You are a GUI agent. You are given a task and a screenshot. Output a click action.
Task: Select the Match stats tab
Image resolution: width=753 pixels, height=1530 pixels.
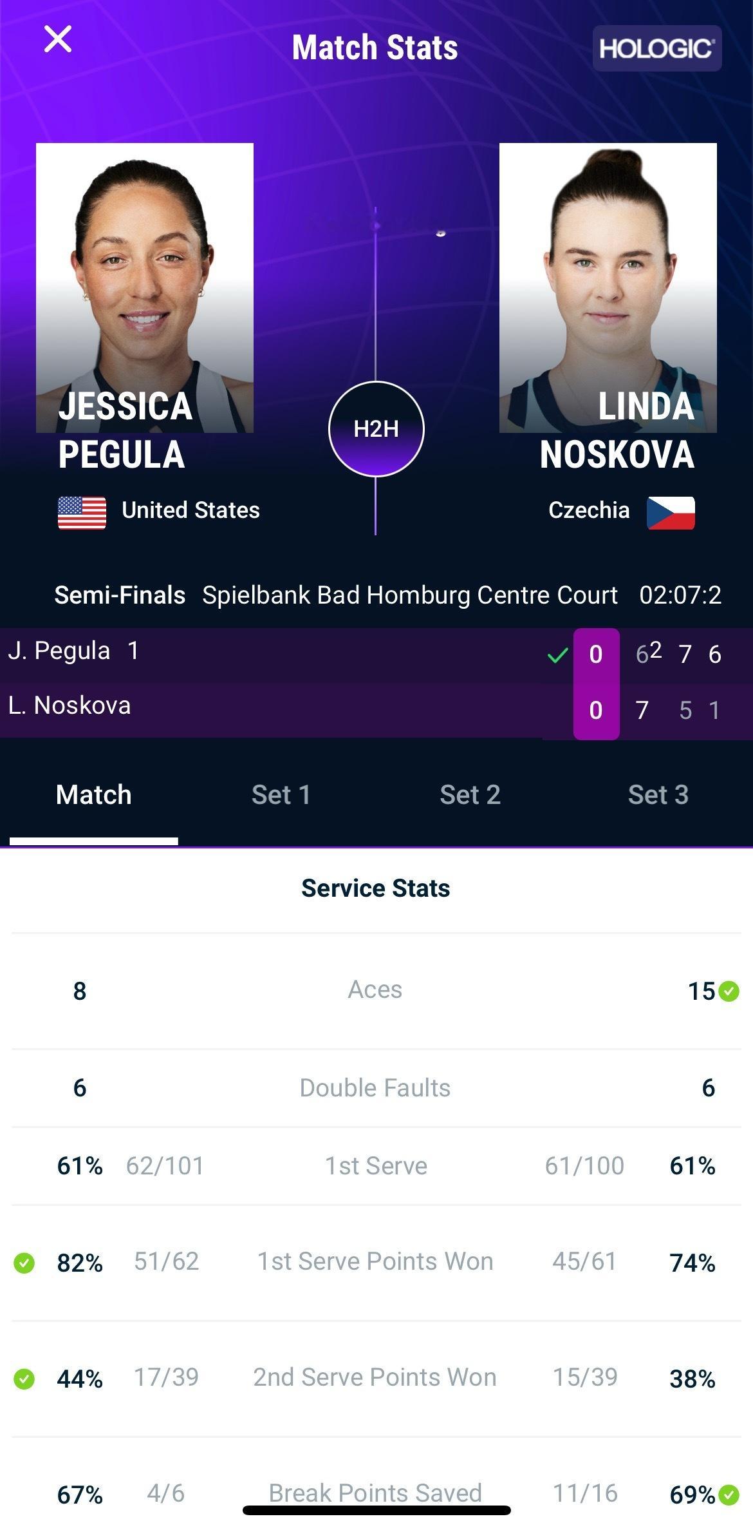coord(94,795)
